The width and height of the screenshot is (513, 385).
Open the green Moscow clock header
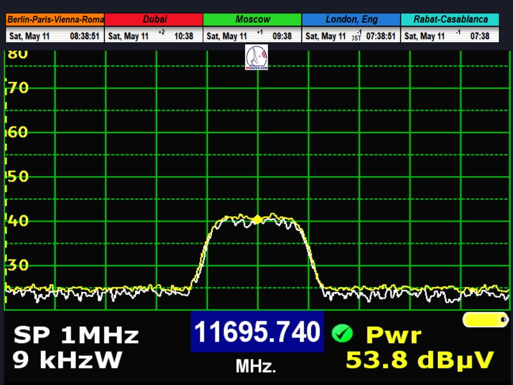(252, 20)
